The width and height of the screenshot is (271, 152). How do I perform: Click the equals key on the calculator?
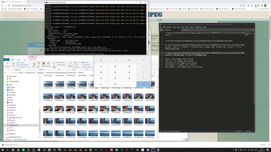143,84
